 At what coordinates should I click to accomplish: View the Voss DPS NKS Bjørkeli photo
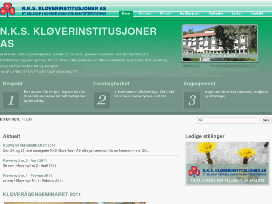coord(220,43)
